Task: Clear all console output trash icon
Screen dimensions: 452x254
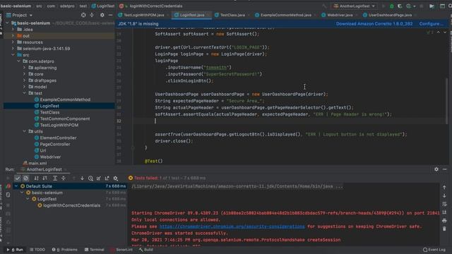Action: [444, 229]
